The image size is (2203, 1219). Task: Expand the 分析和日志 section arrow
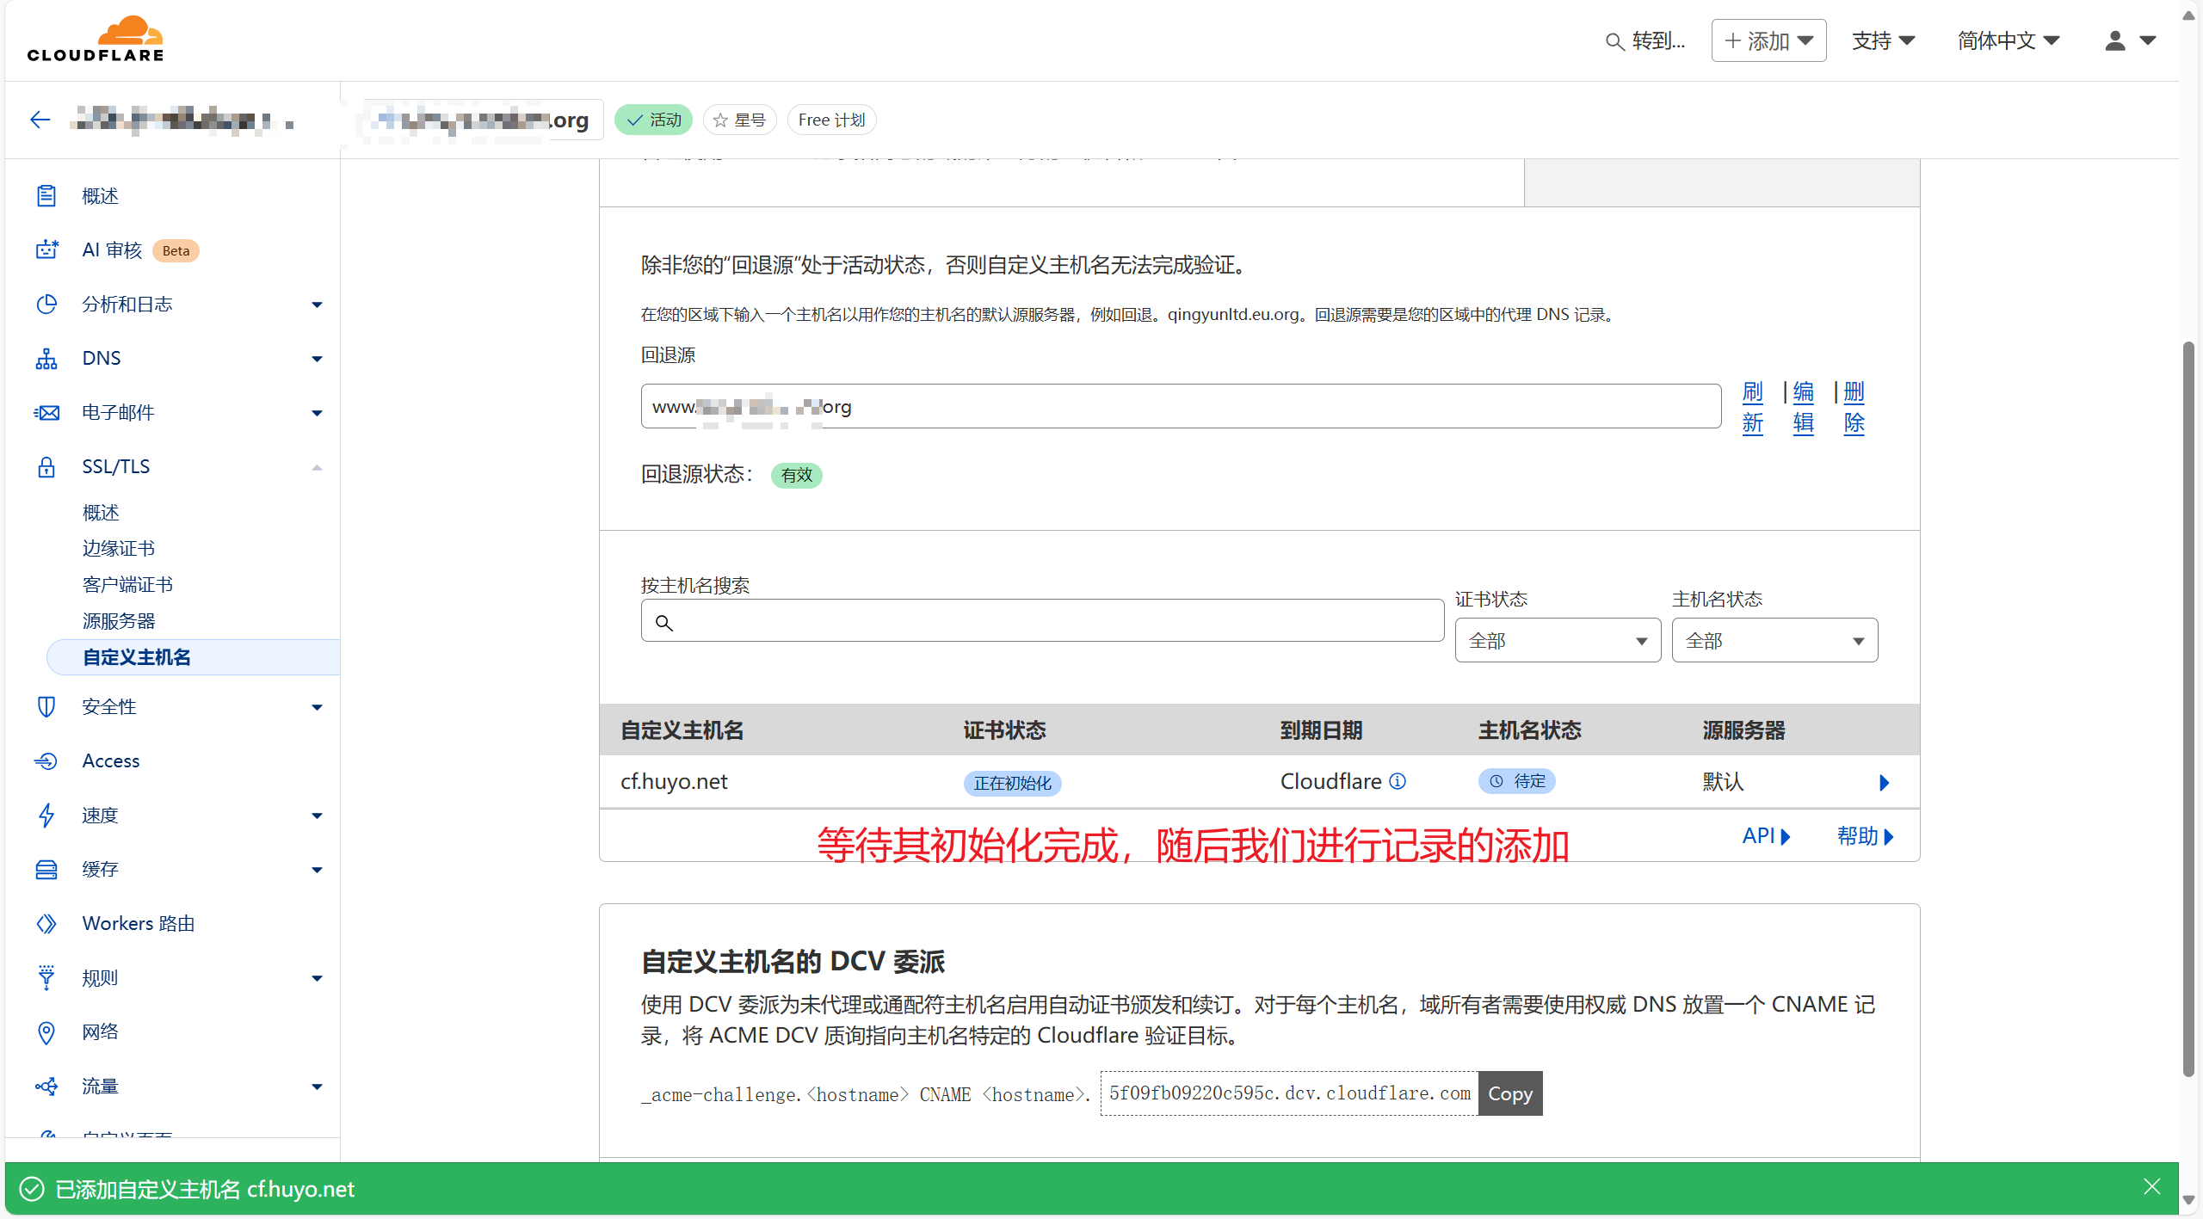pyautogui.click(x=317, y=305)
